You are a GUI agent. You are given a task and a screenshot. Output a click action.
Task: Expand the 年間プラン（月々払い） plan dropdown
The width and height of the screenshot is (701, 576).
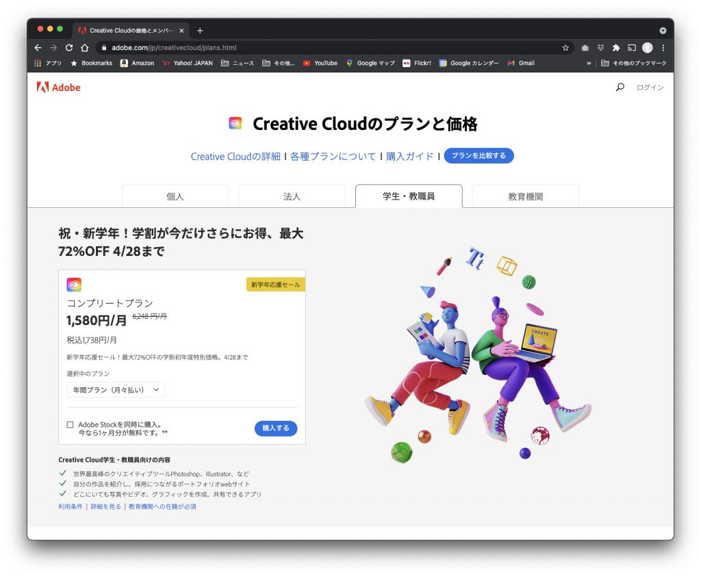(x=115, y=389)
